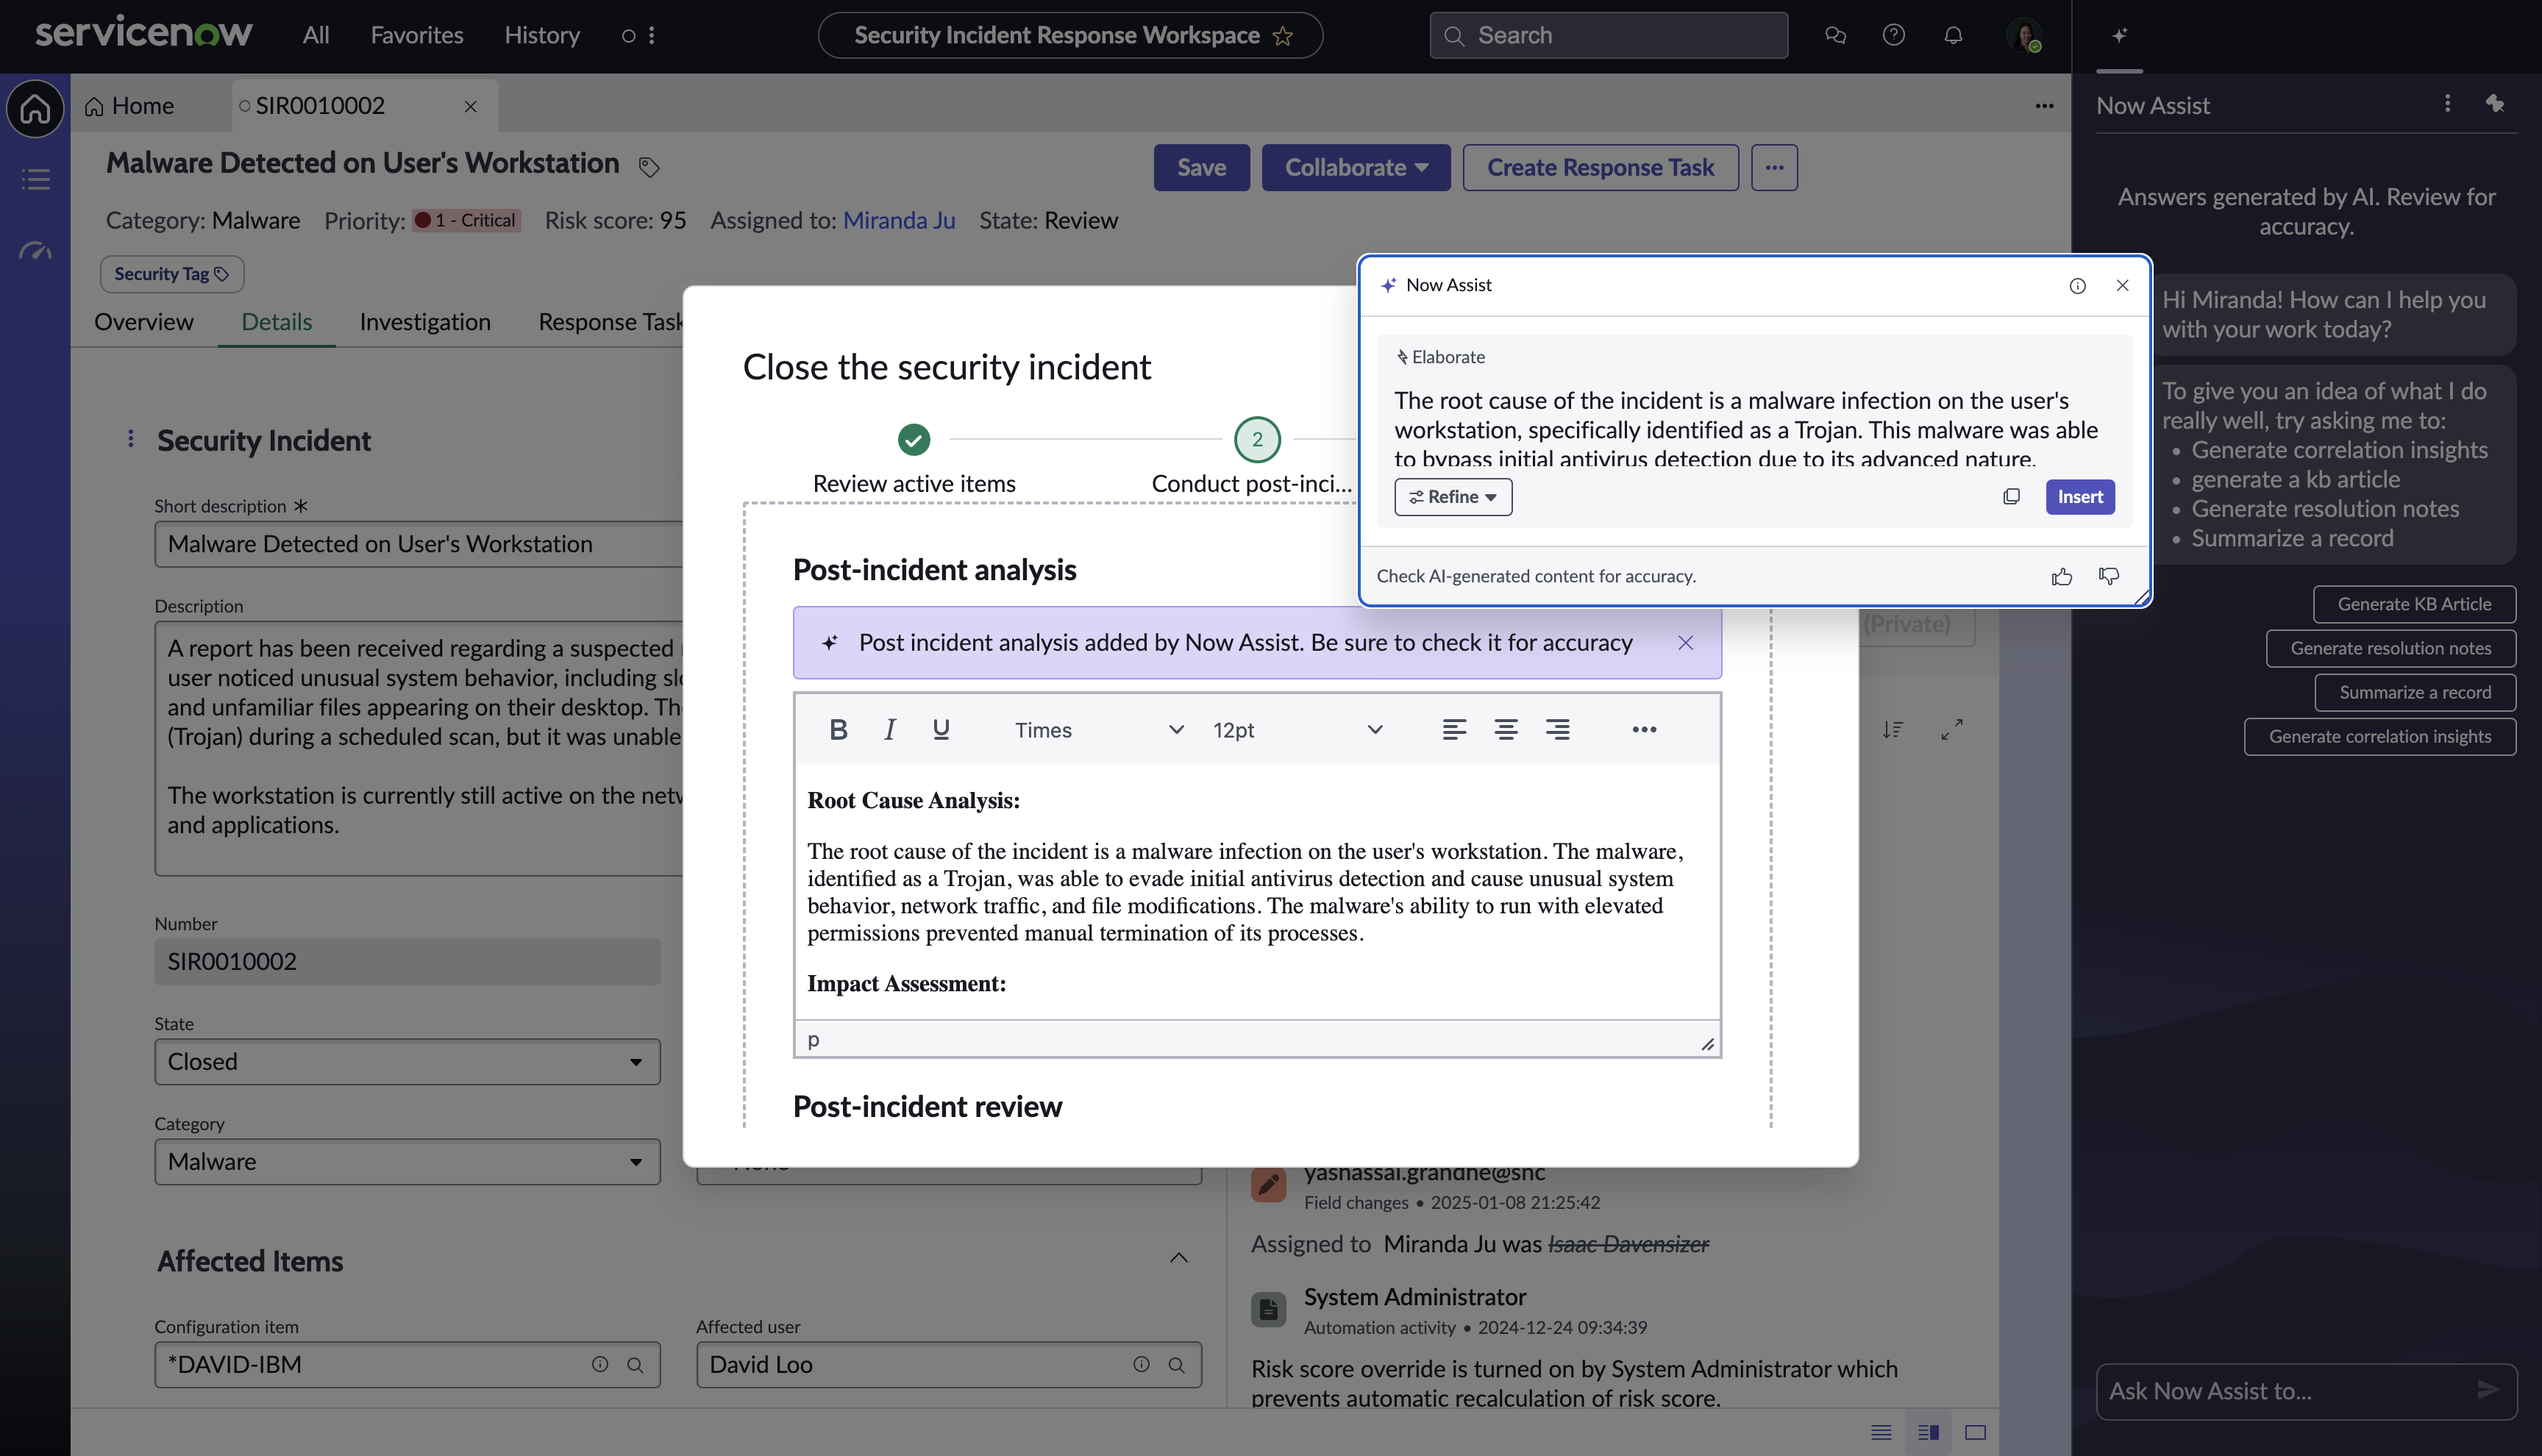Open the Refine dropdown
2542x1456 pixels.
pos(1452,497)
